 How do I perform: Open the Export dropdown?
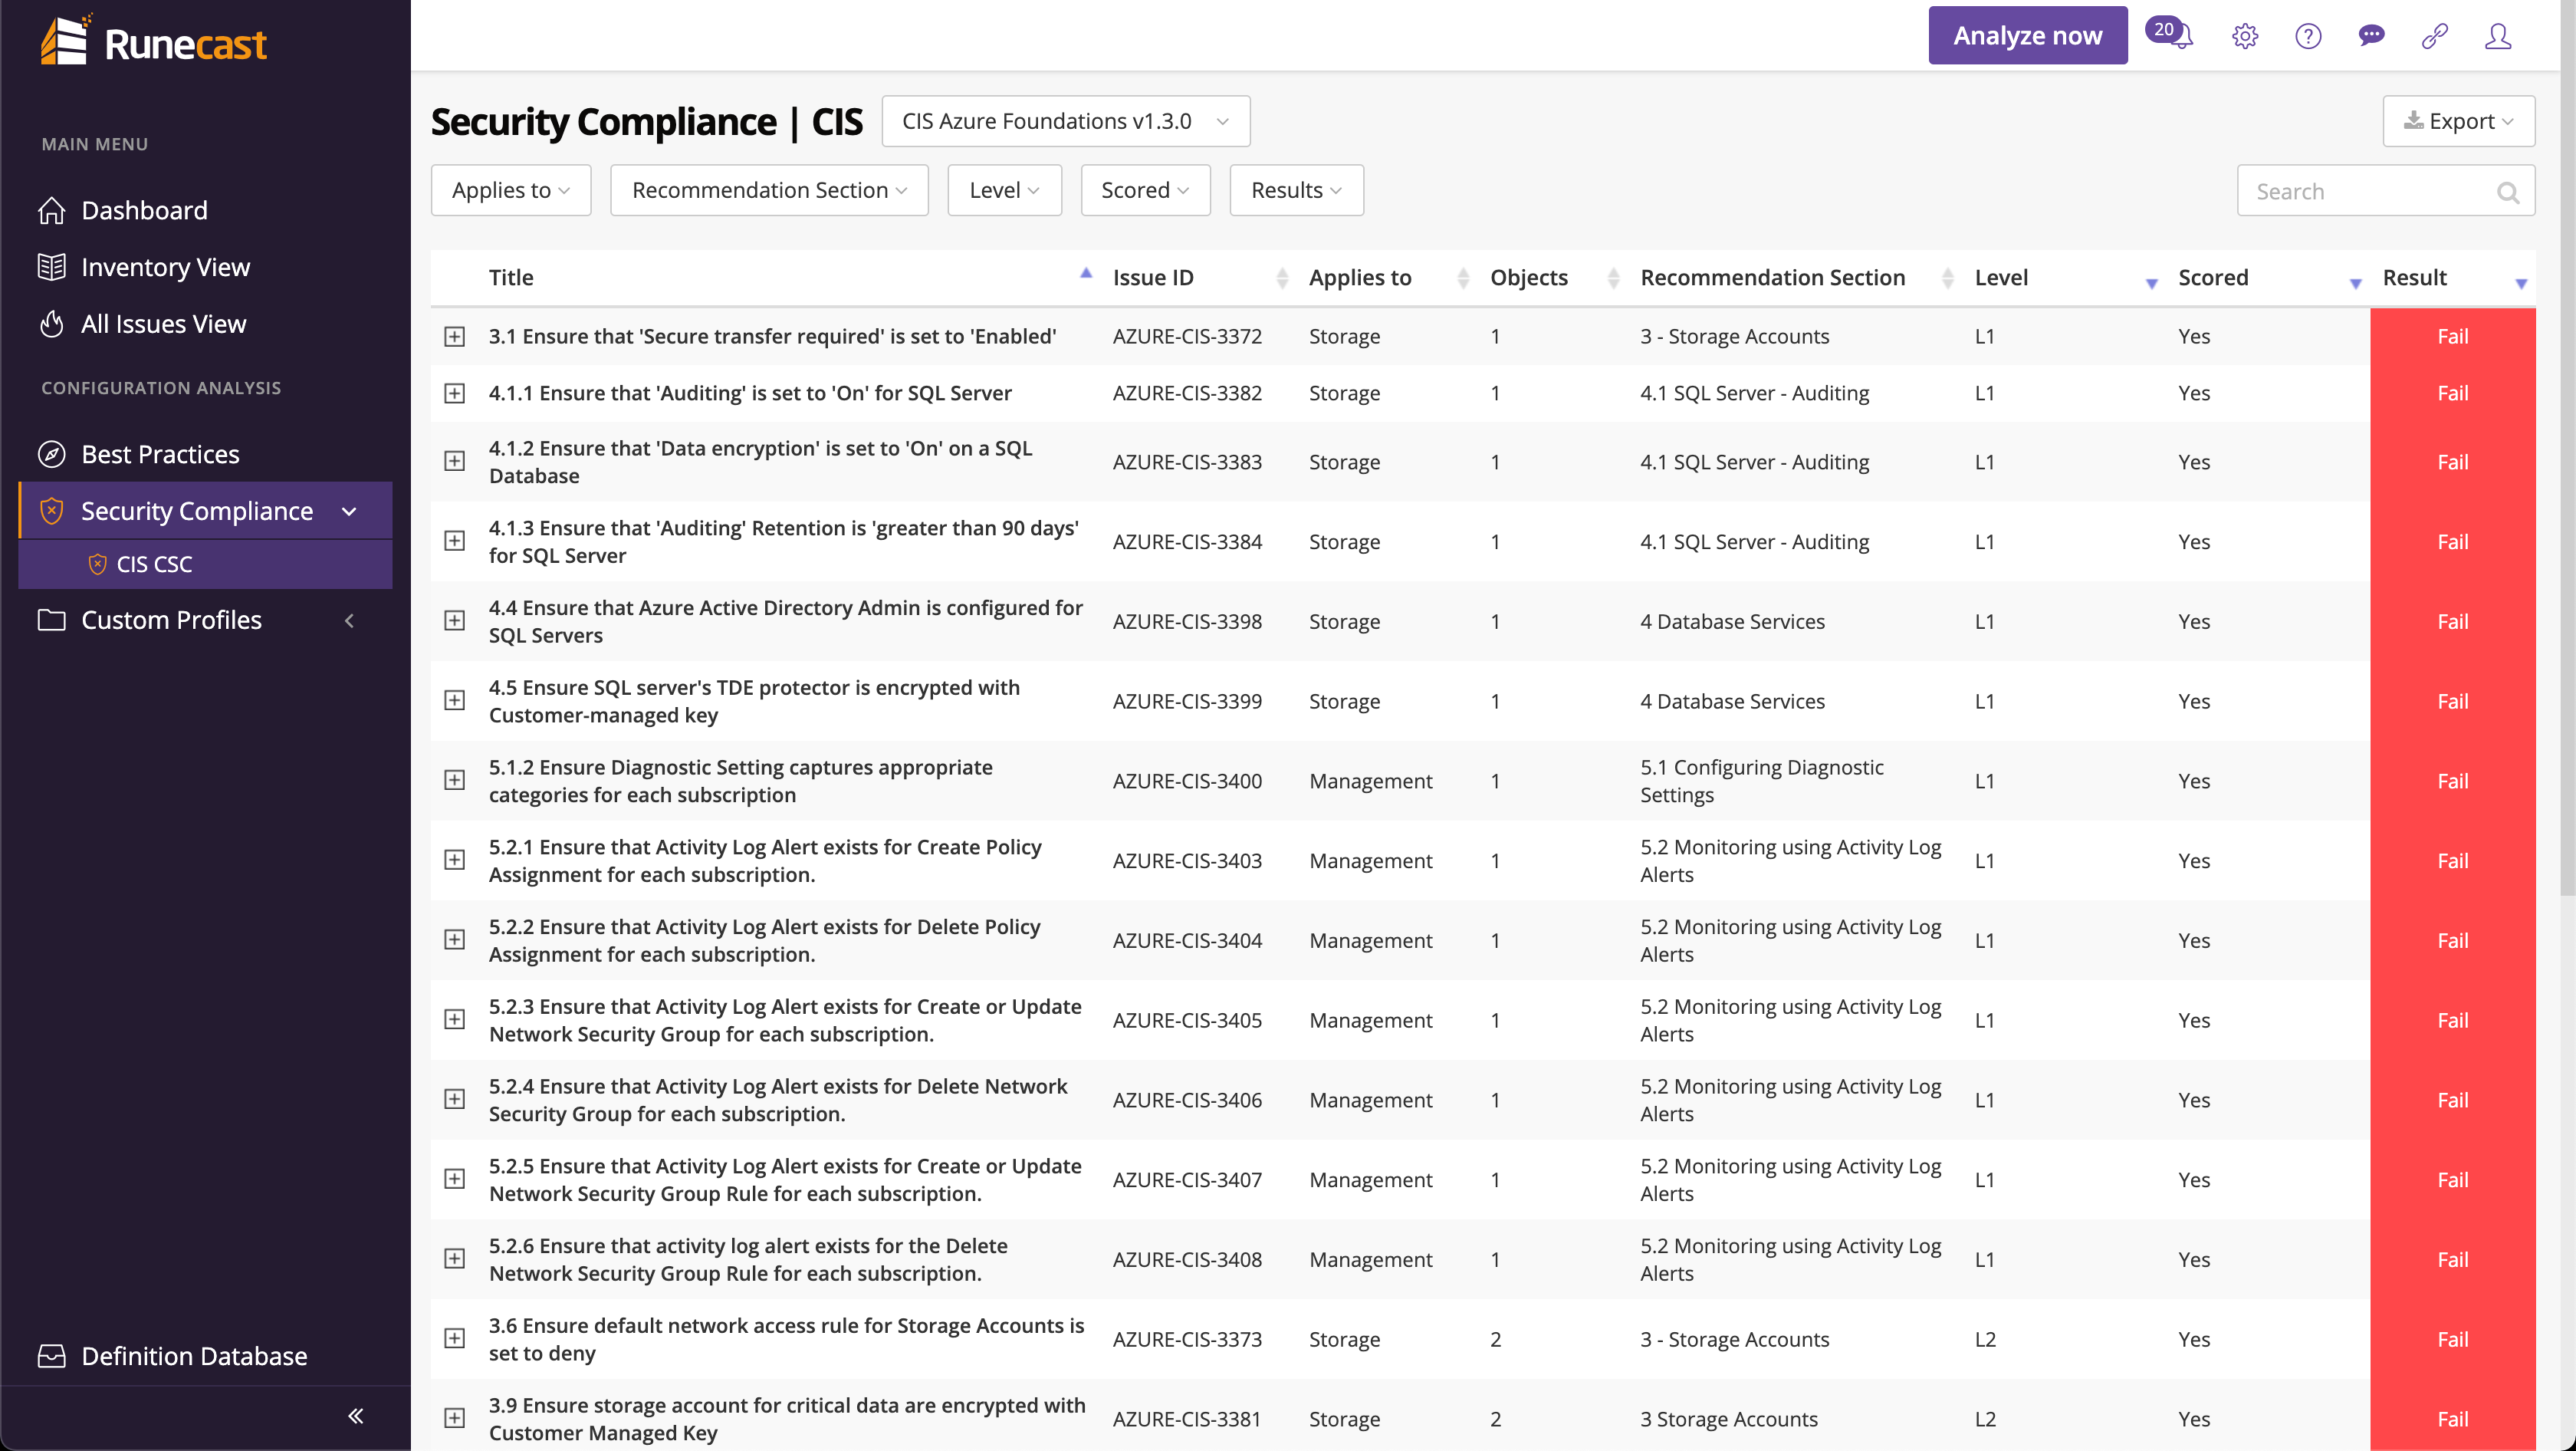[x=2458, y=121]
